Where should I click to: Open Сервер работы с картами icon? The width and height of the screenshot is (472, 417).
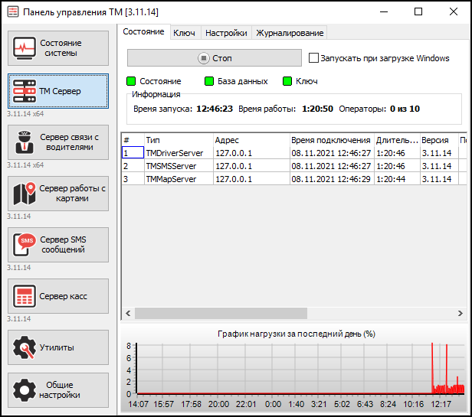(x=25, y=194)
